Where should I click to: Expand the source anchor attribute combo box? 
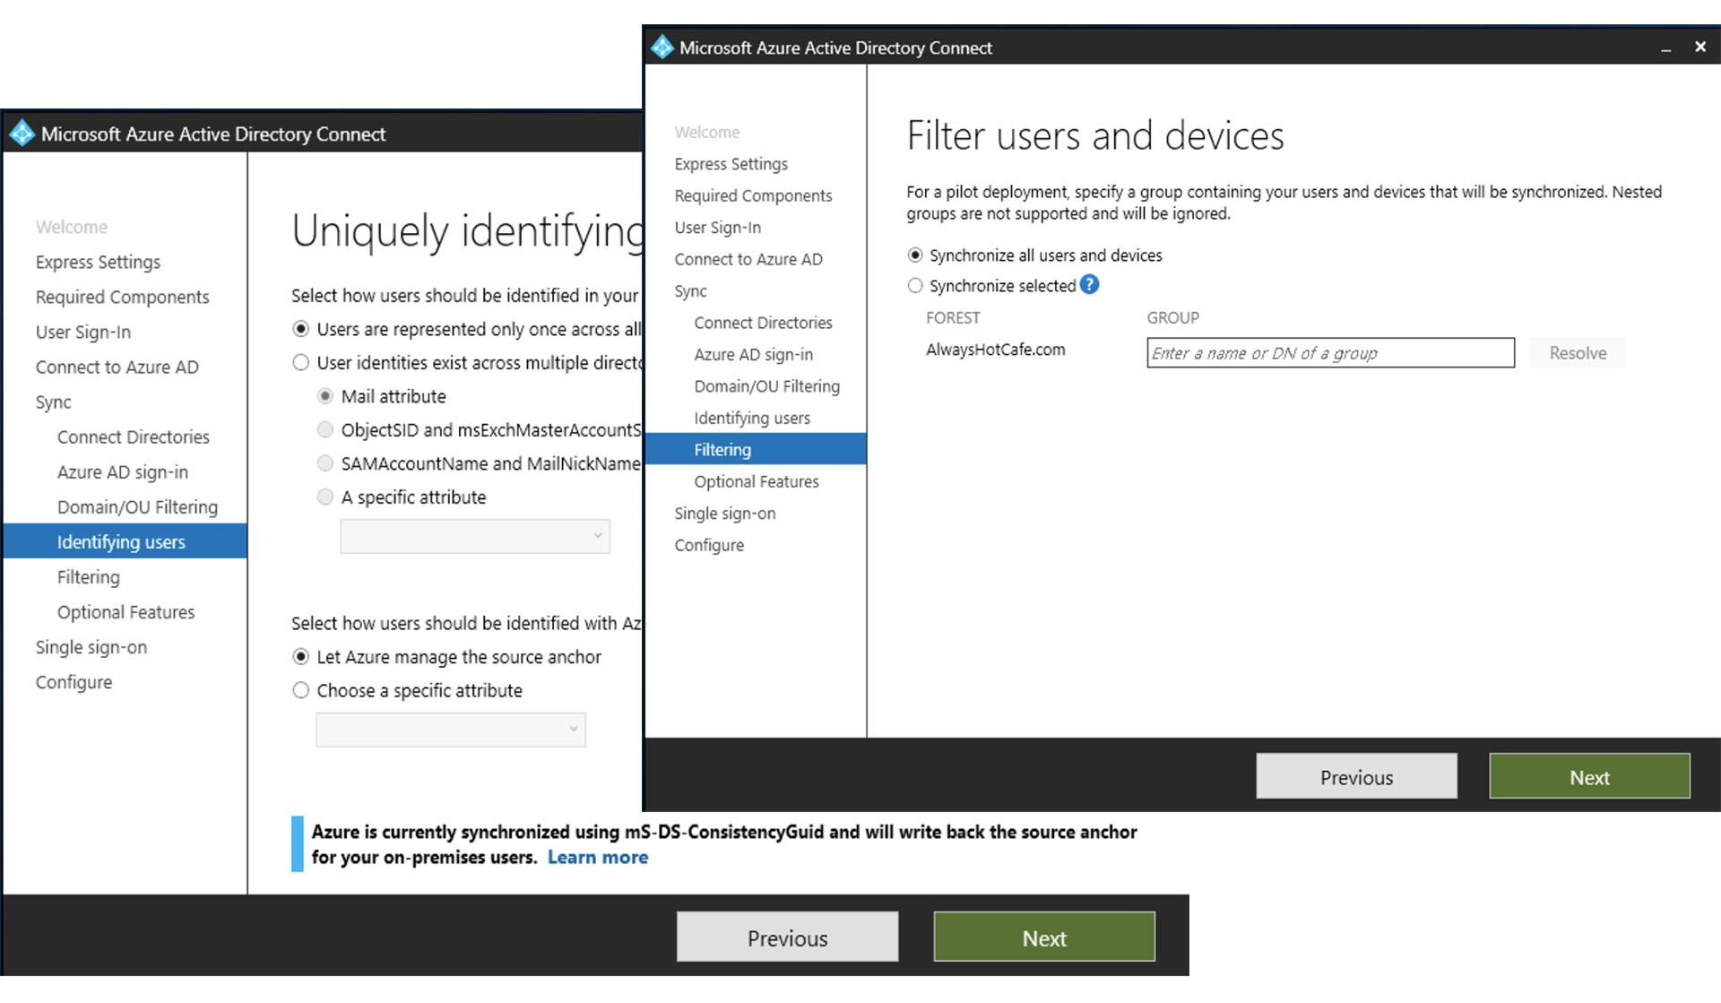pos(450,729)
